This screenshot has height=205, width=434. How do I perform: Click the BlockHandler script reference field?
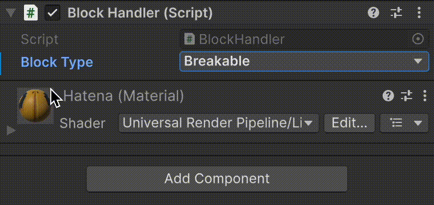pos(304,39)
